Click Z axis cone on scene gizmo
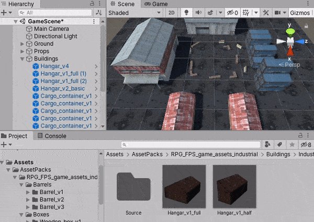The image size is (314, 222). (299, 41)
